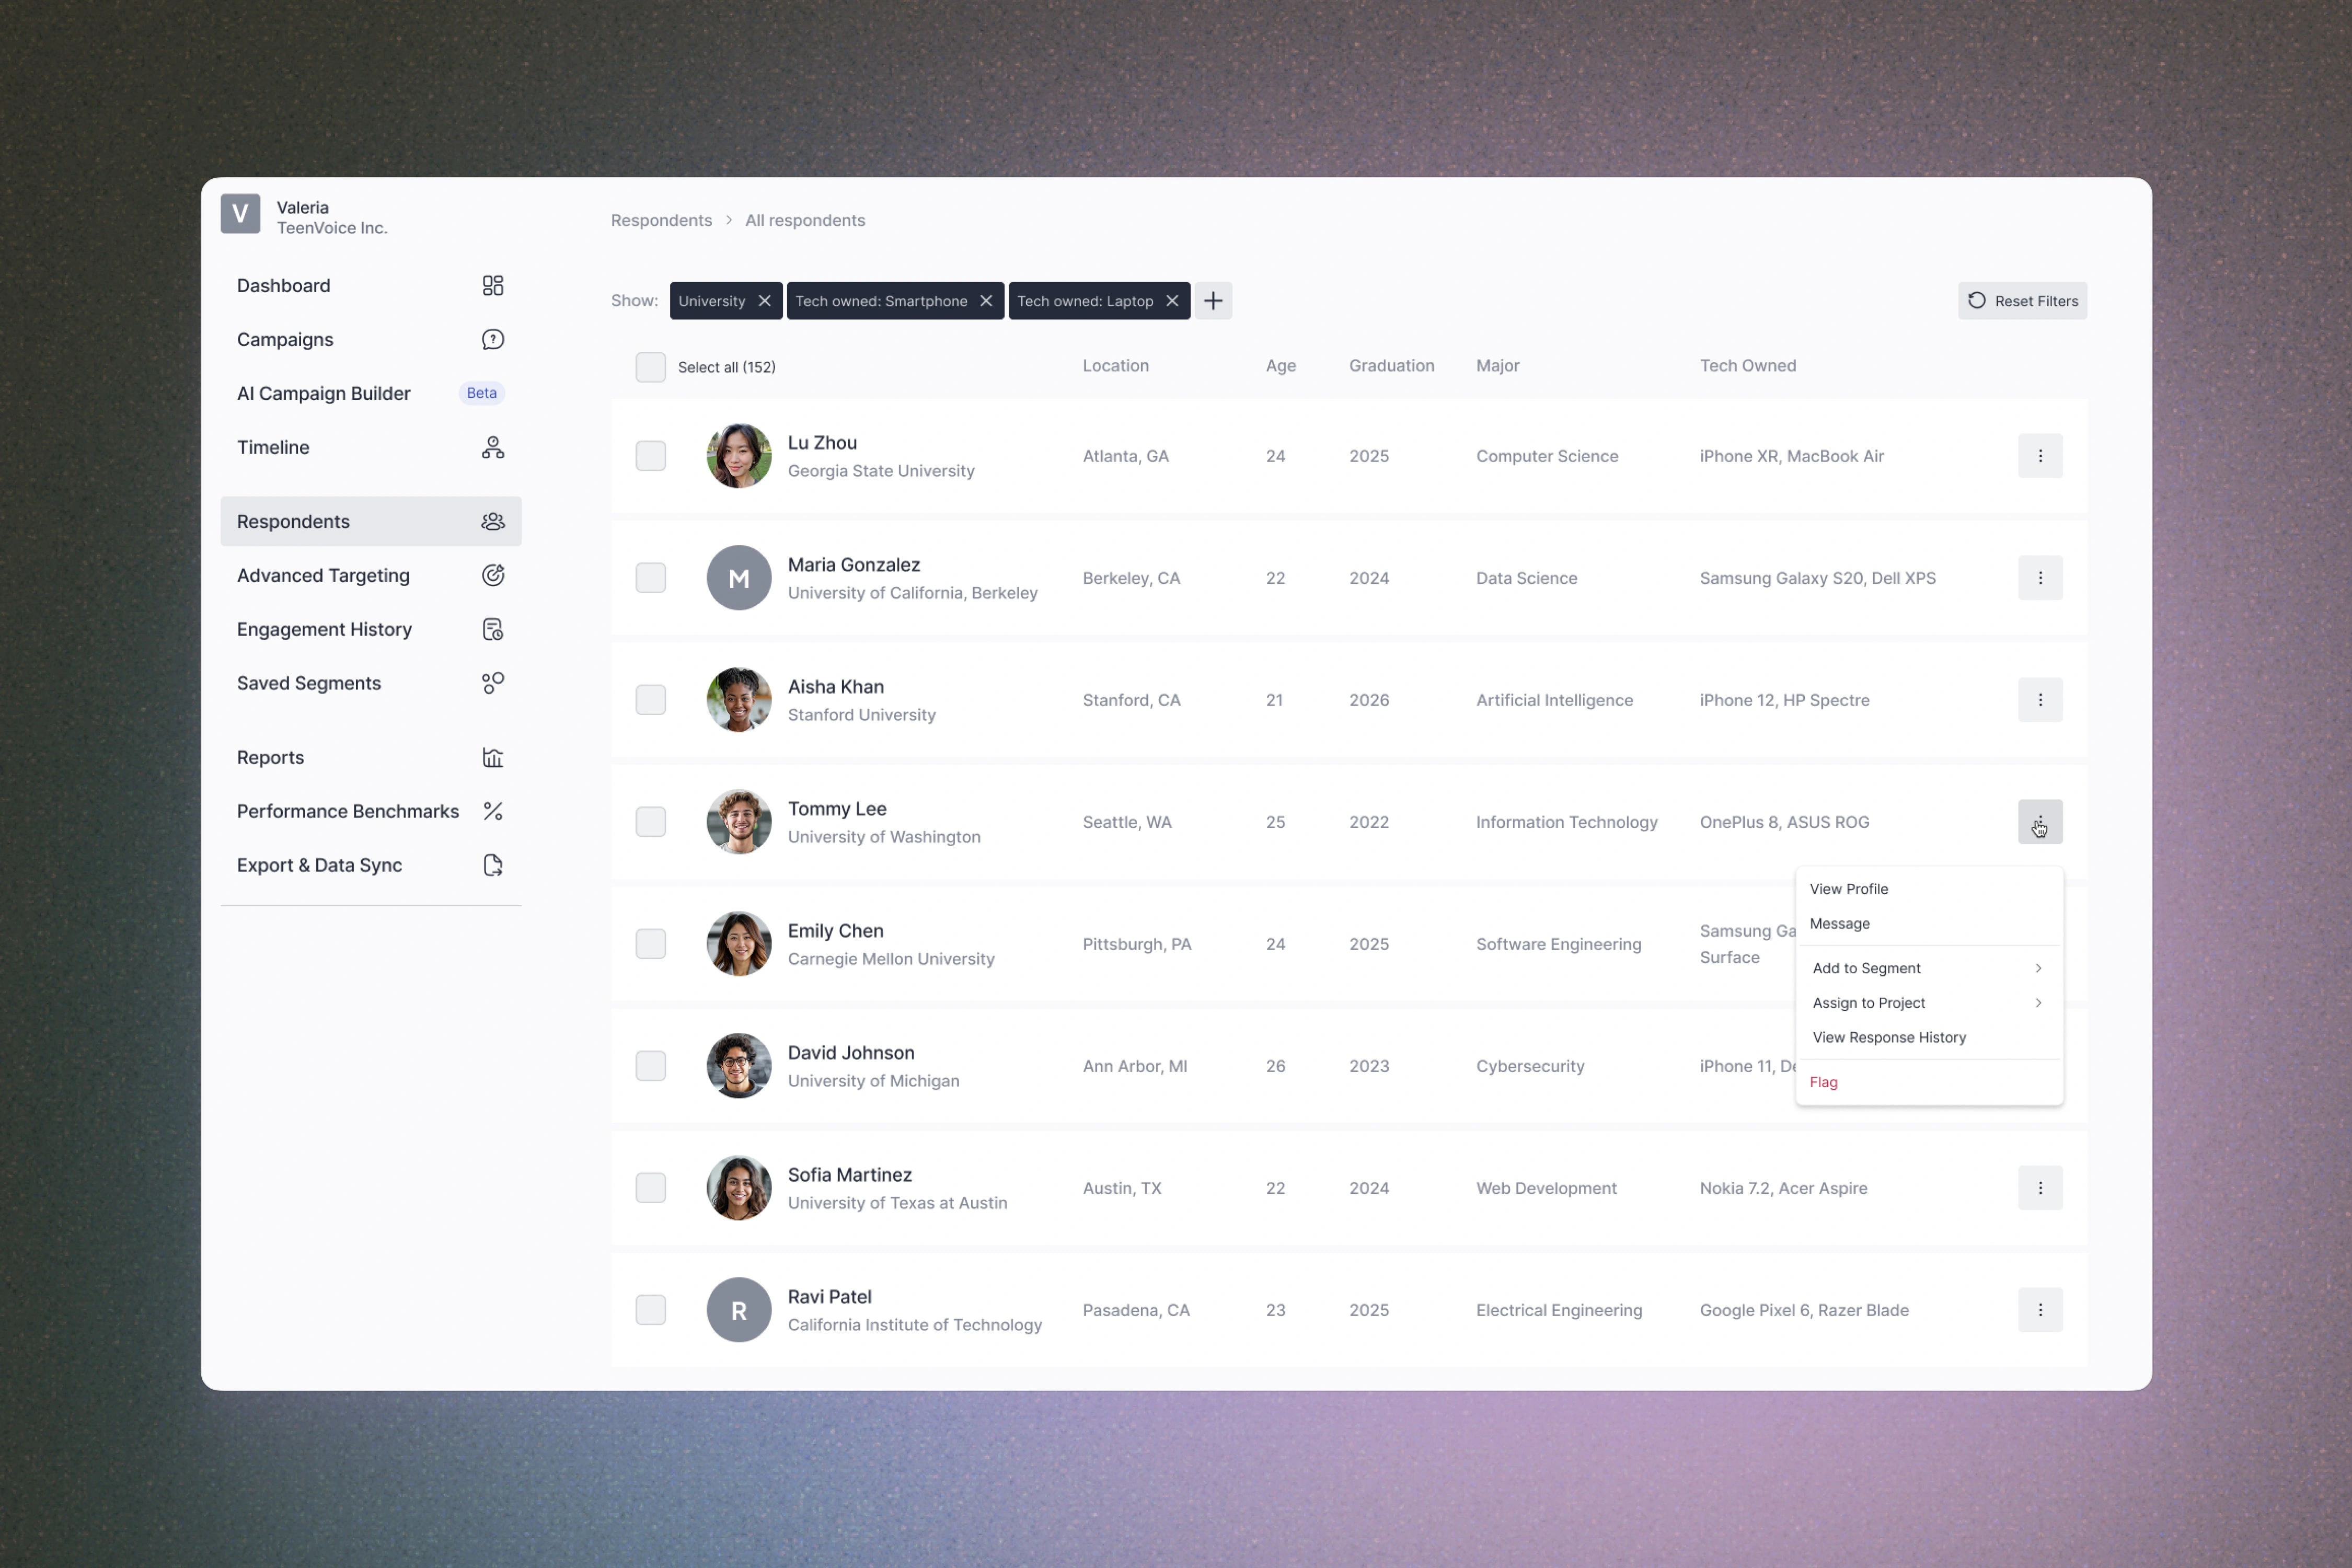Image resolution: width=2352 pixels, height=1568 pixels.
Task: Click the Performance Benchmarks percent icon
Action: tap(492, 811)
